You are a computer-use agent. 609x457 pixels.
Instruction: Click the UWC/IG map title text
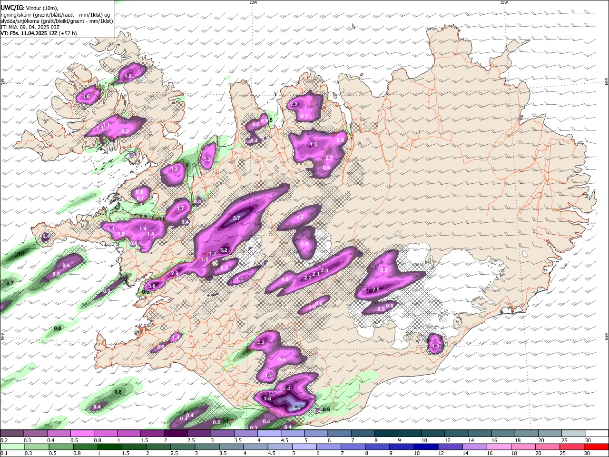[11, 8]
